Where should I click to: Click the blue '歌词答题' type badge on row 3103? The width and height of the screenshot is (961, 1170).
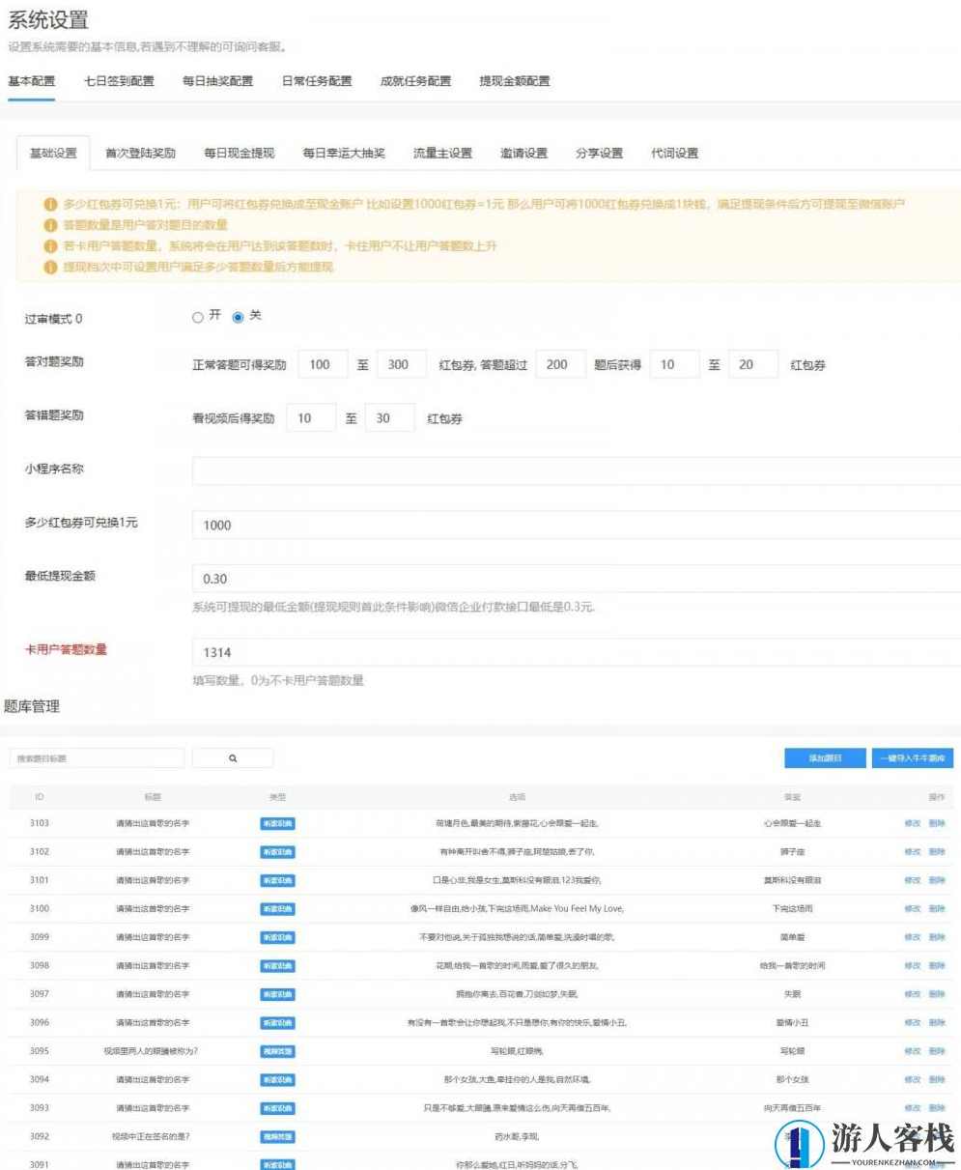click(277, 822)
